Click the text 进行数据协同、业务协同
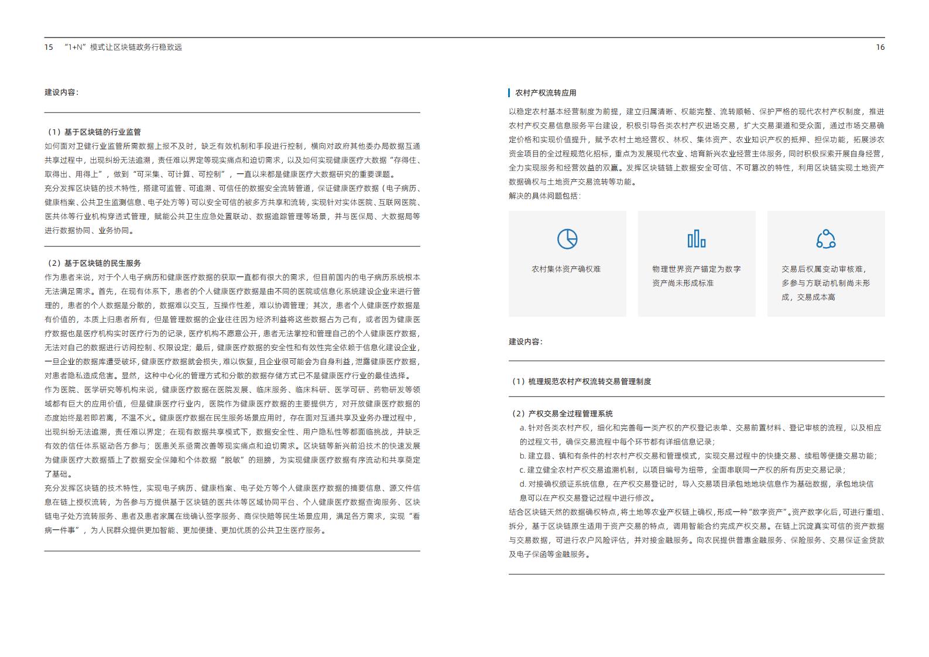 [89, 231]
